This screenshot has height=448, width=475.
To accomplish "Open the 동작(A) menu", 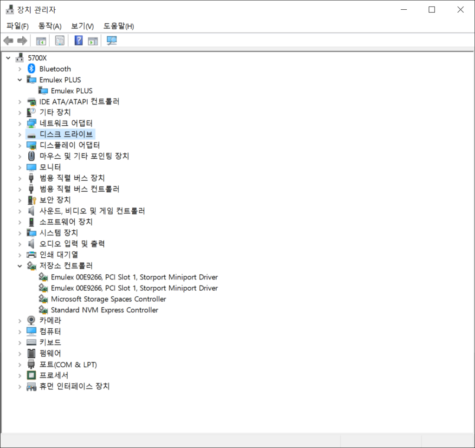I will click(x=50, y=26).
